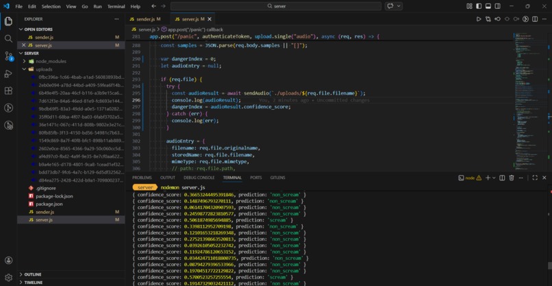This screenshot has height=286, width=552.
Task: Switch to sender.js editor tab
Action: (x=147, y=19)
